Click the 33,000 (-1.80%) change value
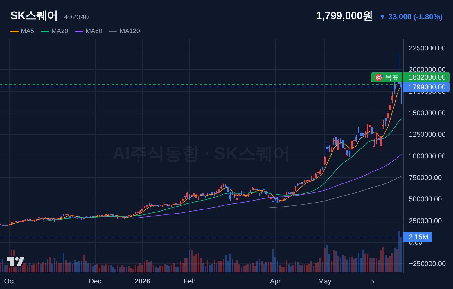This screenshot has height=289, width=453. (x=415, y=17)
